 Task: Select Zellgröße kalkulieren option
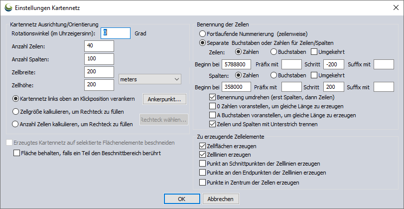68,112
